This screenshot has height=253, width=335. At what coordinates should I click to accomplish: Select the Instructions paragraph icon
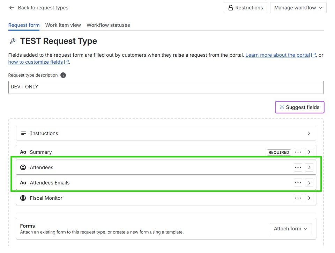(23, 133)
